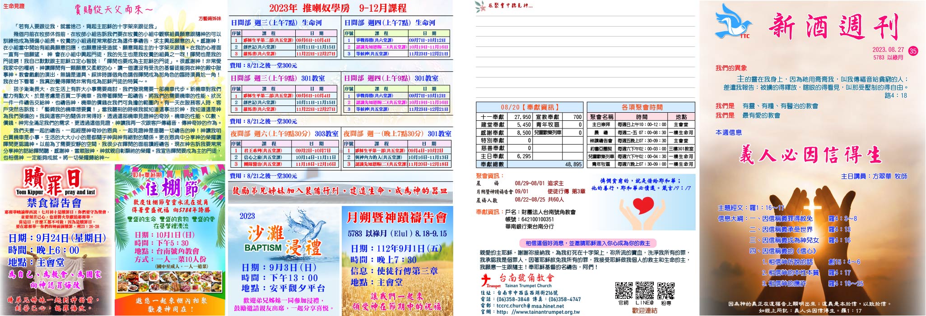Click outline item 因信稱義承受世界
This screenshot has height=316, width=926.
[787, 229]
